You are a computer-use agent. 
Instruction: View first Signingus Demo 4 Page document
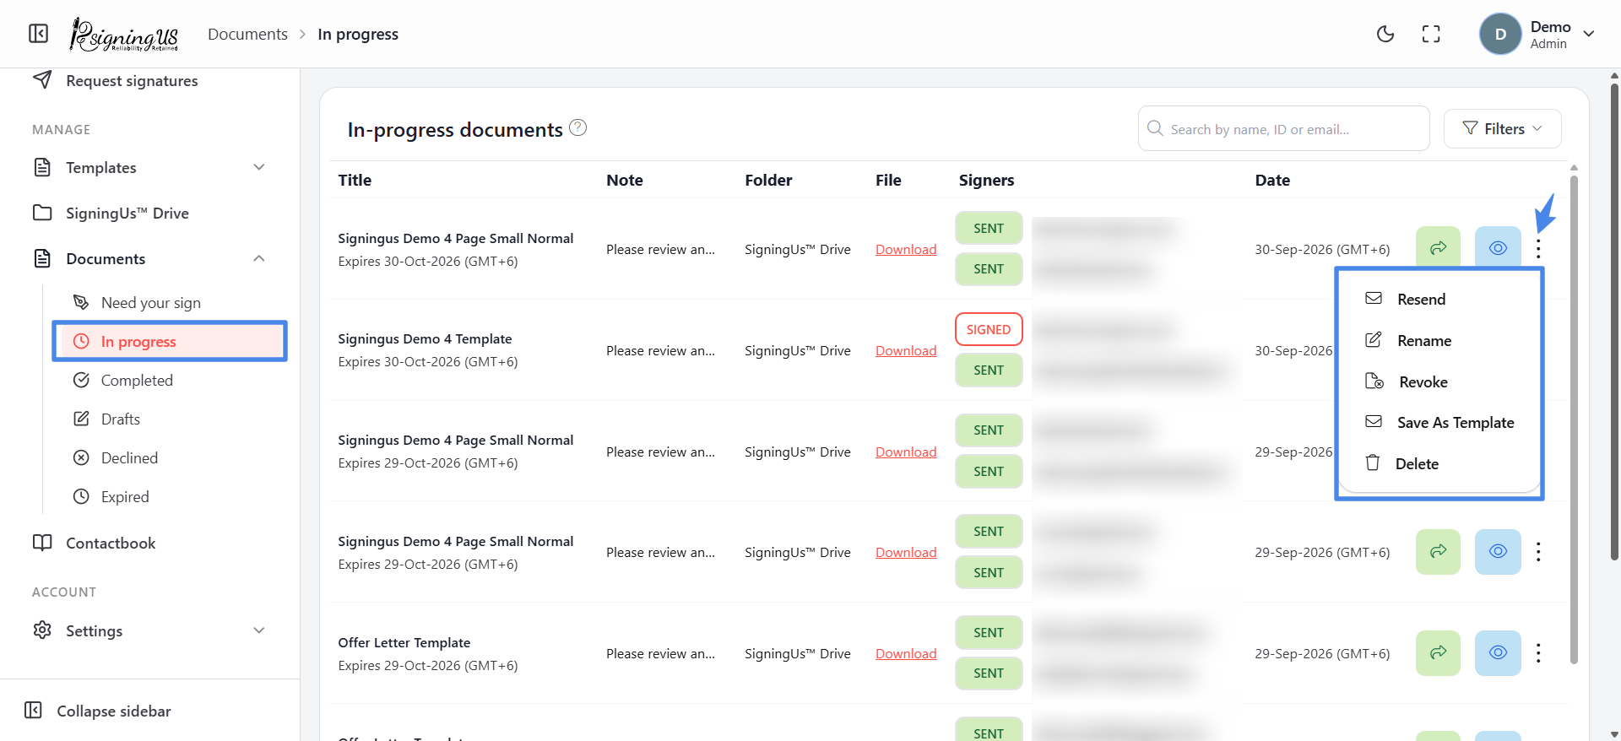[1498, 248]
